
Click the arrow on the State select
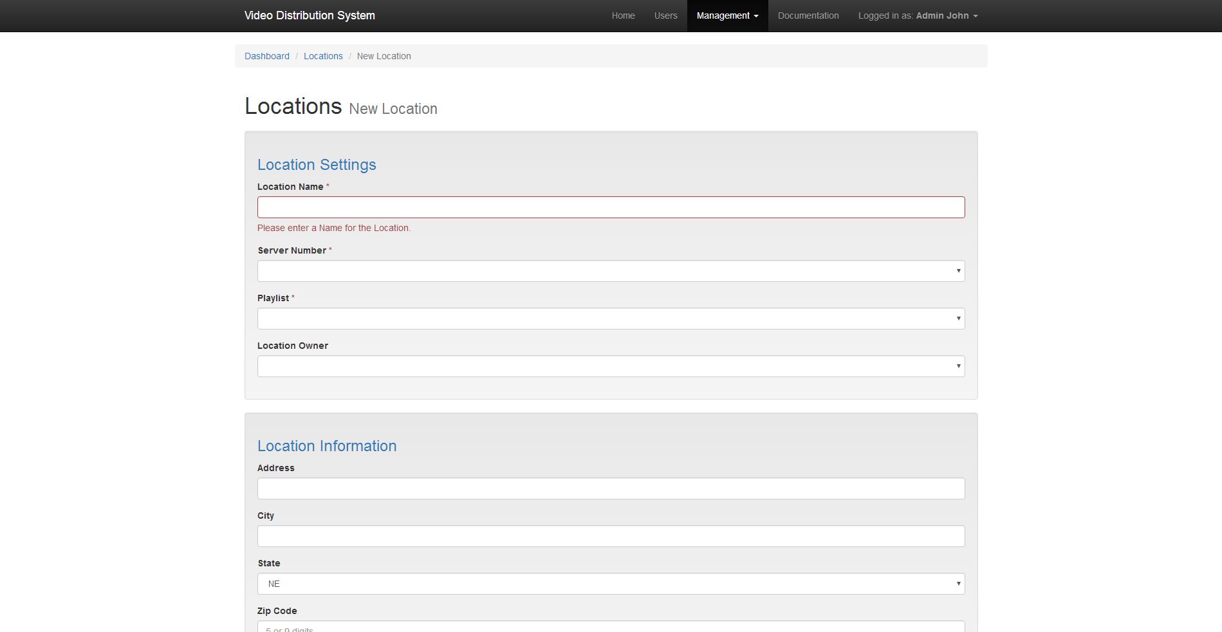tap(958, 584)
